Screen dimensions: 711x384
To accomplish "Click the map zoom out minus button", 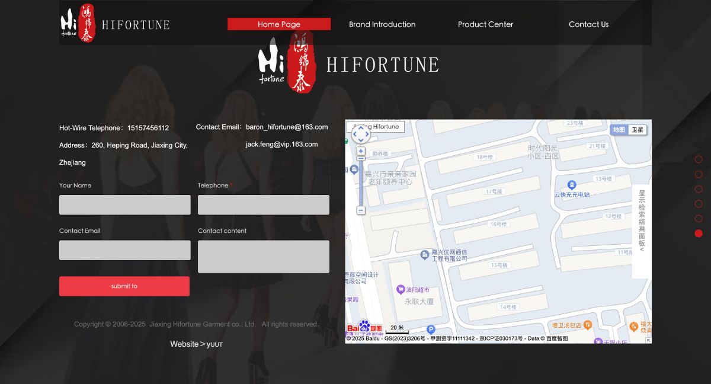I will click(361, 210).
